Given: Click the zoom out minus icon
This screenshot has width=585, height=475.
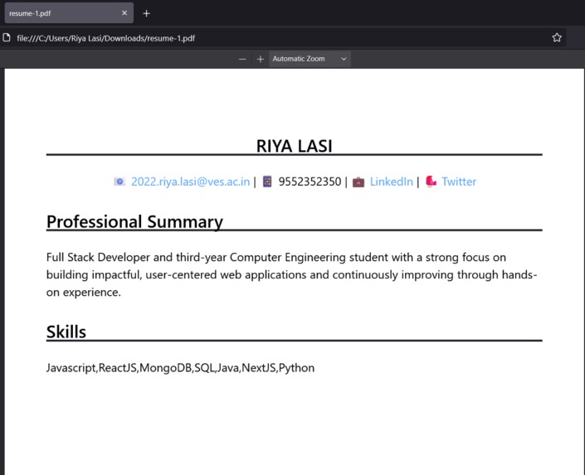Looking at the screenshot, I should 242,59.
